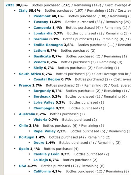Go to the Douro link
Image resolution: width=131 pixels, height=175 pixels.
[x=39, y=143]
